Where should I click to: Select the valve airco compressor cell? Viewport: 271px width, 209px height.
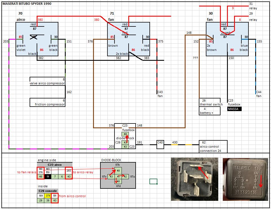coord(47,83)
